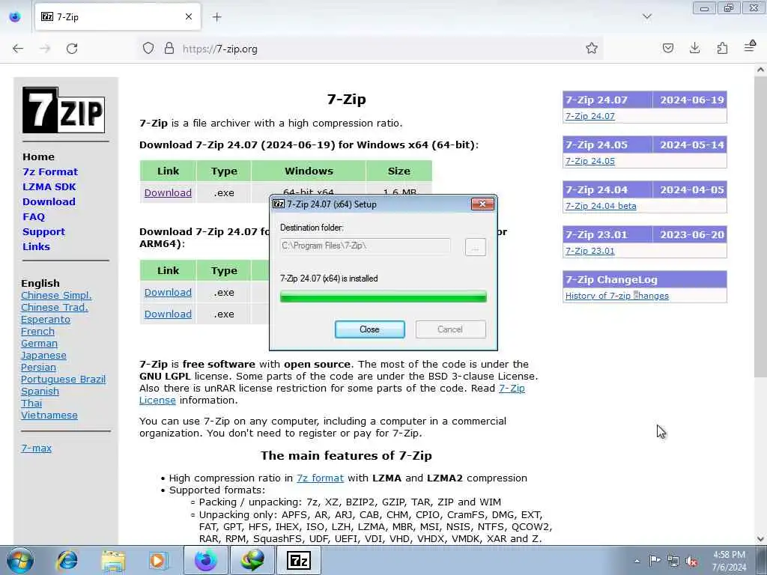This screenshot has width=767, height=575.
Task: Open Links in the sidebar
Action: coord(36,247)
